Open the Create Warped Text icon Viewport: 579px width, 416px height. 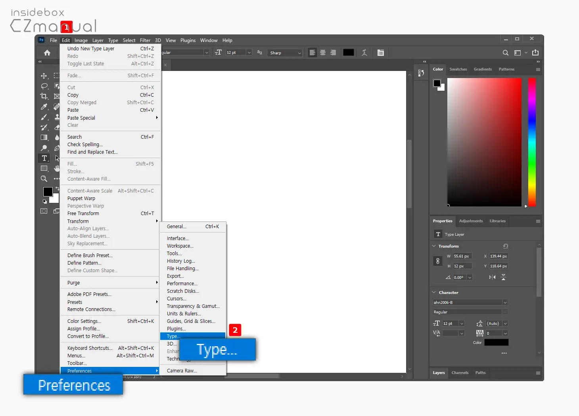click(364, 53)
